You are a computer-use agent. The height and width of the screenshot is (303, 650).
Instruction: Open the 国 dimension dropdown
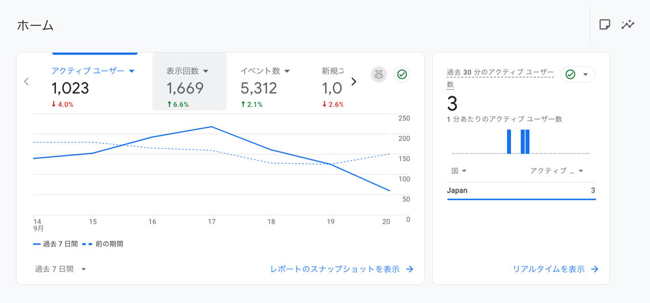(464, 171)
